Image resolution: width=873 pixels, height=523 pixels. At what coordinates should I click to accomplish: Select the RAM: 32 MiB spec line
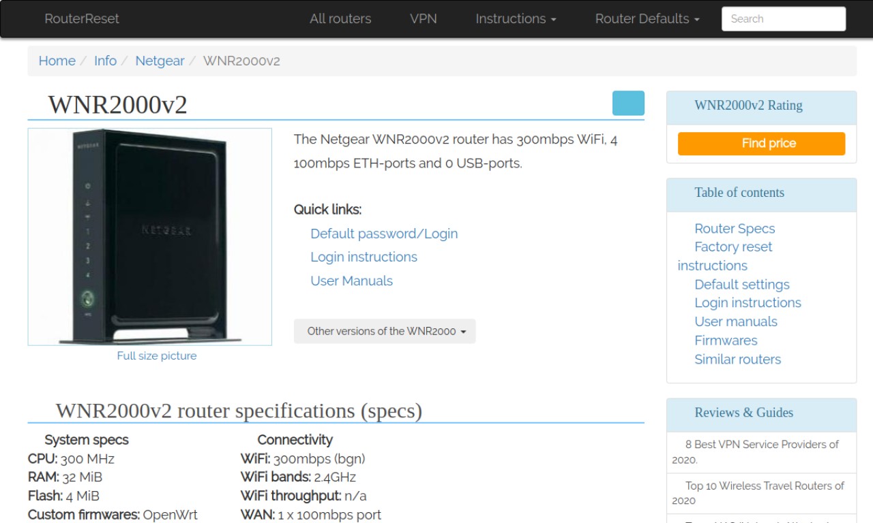(x=65, y=477)
